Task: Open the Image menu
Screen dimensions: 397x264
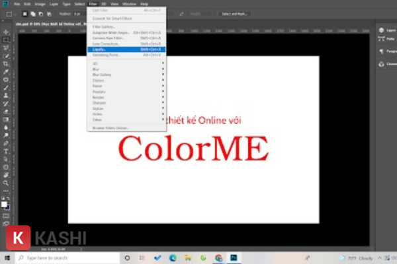Action: [x=40, y=4]
